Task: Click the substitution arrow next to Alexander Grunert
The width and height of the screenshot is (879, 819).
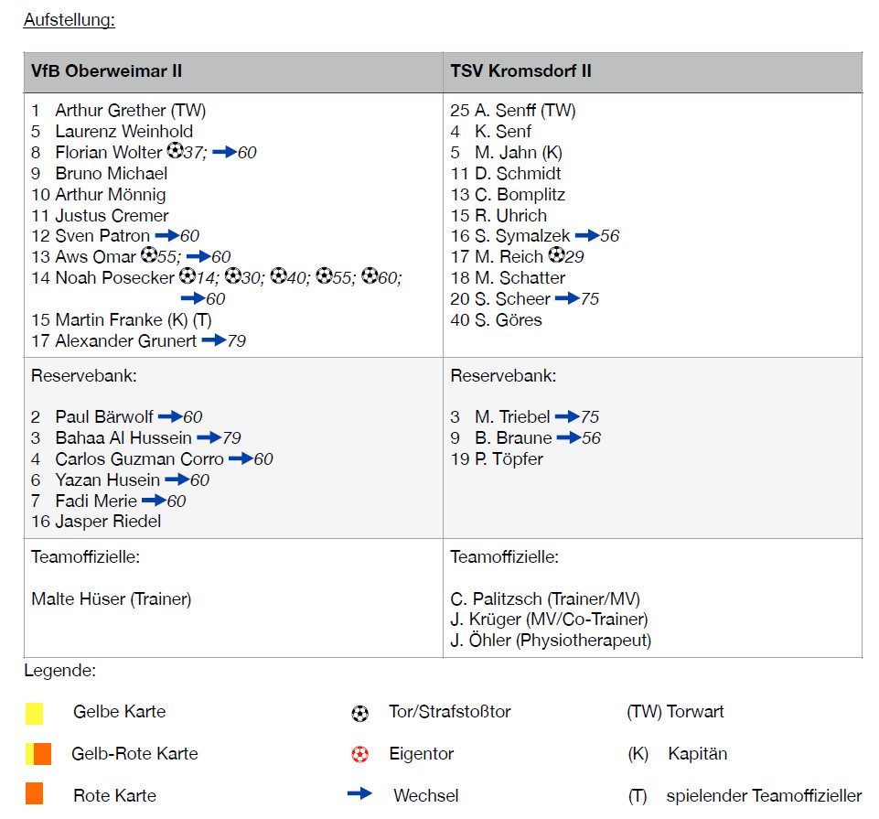Action: [x=213, y=340]
